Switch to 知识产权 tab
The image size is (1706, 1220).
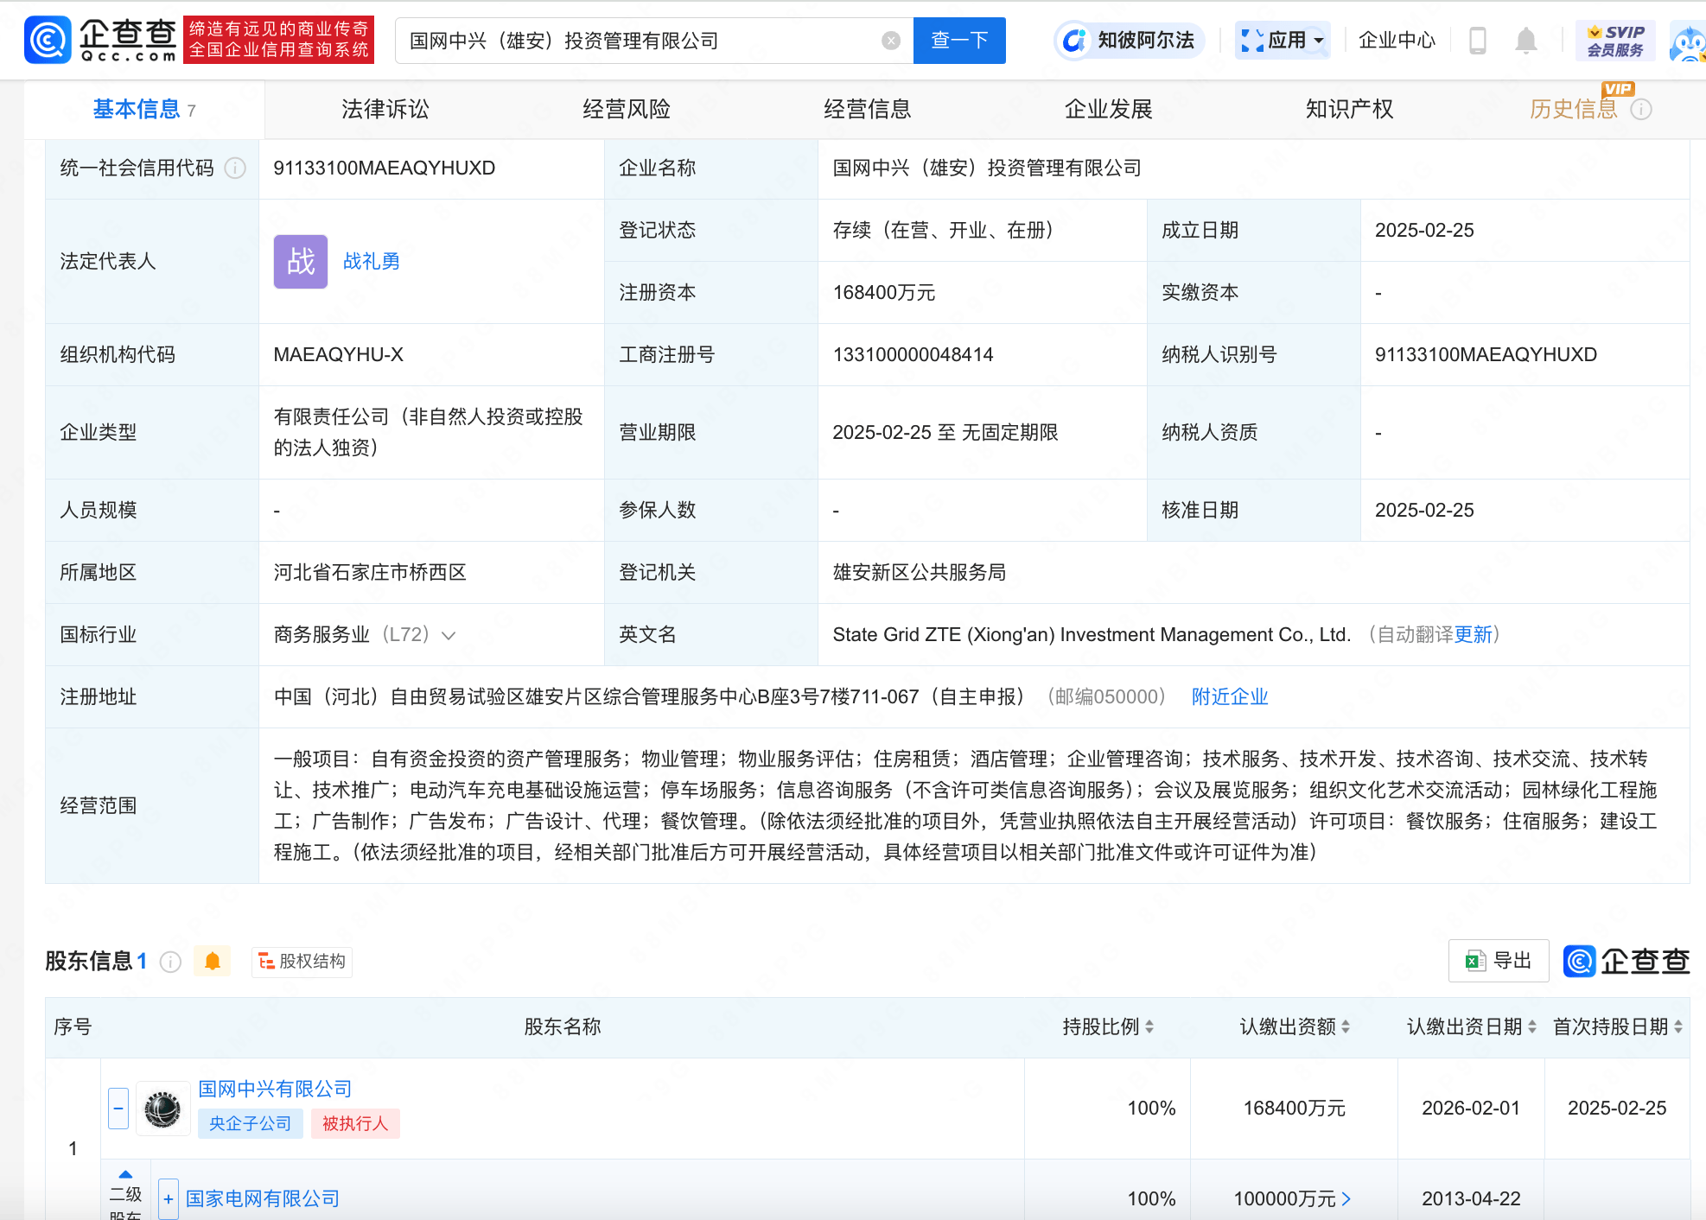pos(1350,110)
